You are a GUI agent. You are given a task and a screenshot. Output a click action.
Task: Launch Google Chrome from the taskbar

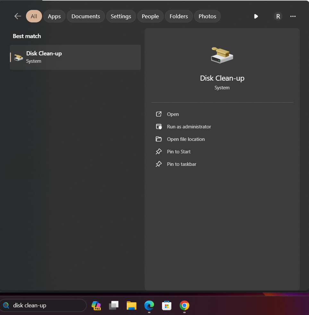(185, 305)
